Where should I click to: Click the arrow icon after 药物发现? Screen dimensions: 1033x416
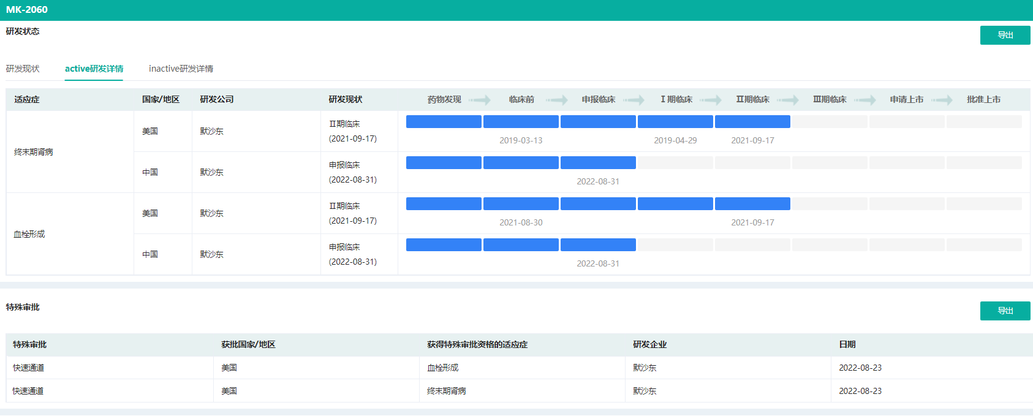click(x=480, y=100)
